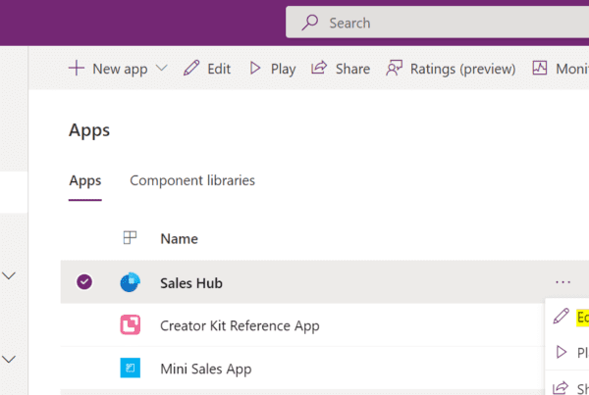
Task: Click the Creator Kit Reference App icon
Action: (x=130, y=324)
